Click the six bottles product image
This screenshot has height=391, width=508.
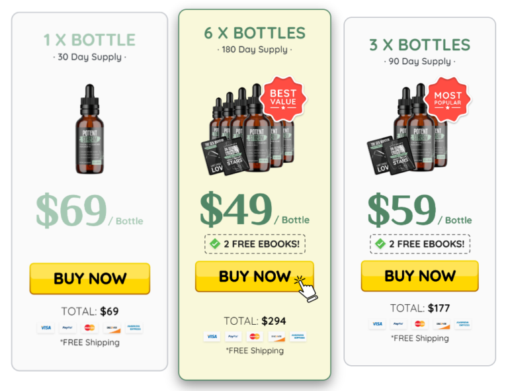click(x=248, y=129)
